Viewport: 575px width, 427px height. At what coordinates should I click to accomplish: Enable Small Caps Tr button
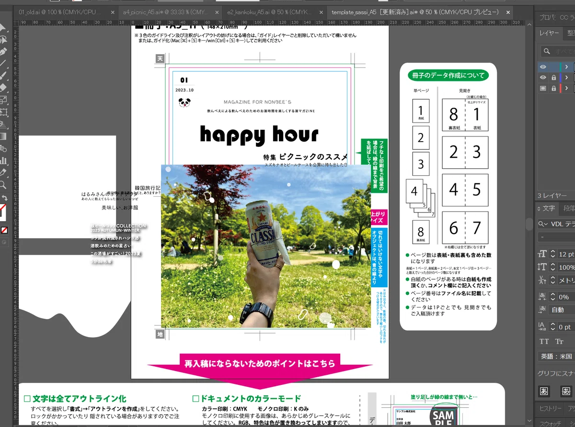(559, 341)
